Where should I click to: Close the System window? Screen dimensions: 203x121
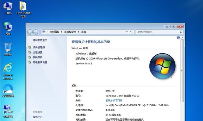[x=180, y=27]
